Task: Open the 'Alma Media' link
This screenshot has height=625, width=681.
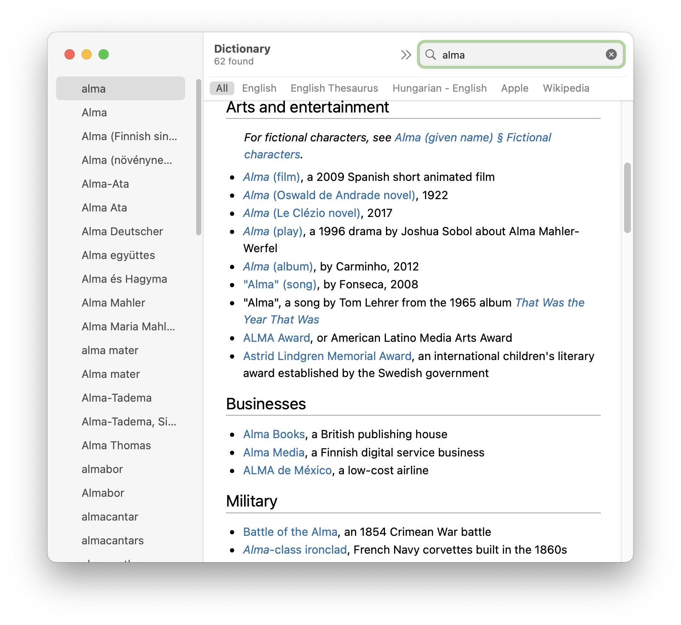Action: click(x=274, y=453)
